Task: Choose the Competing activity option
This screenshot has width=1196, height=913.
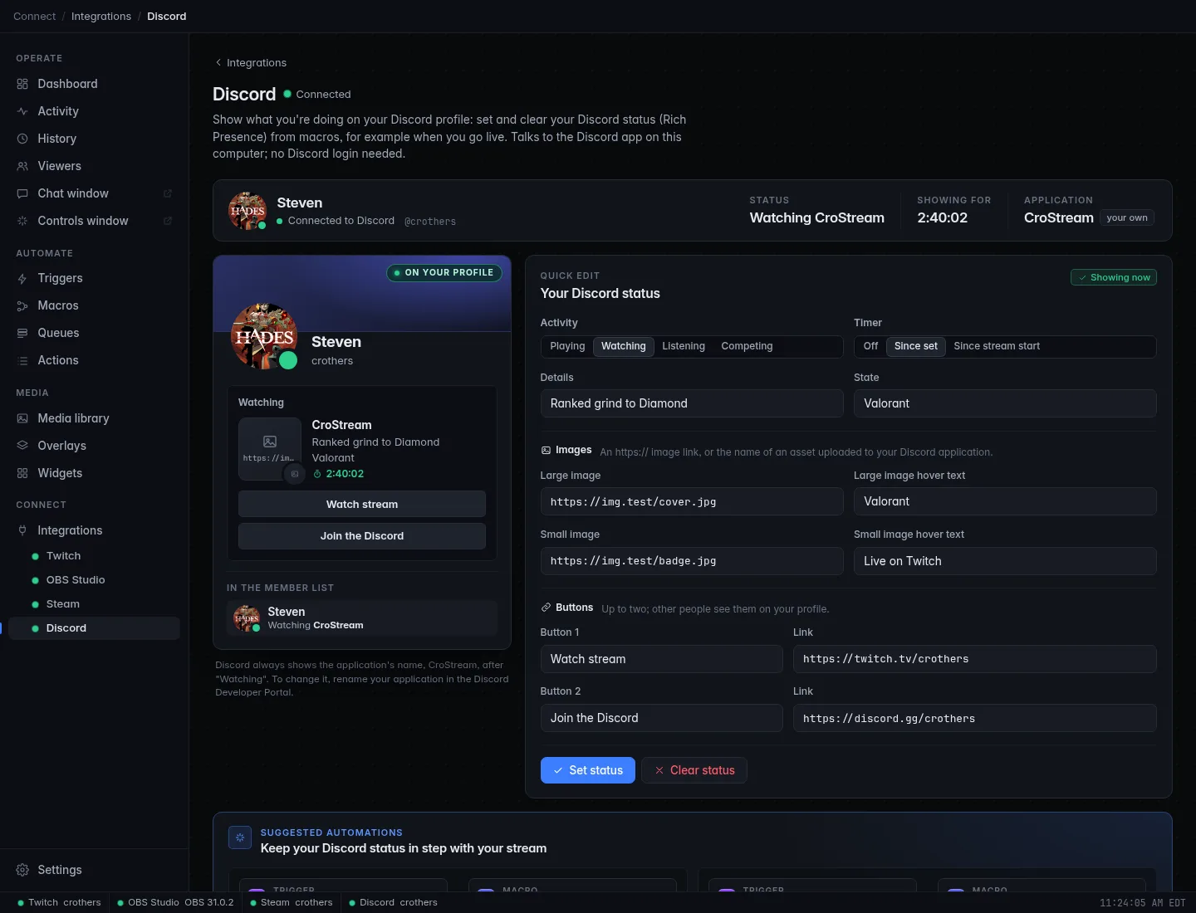Action: (x=747, y=346)
